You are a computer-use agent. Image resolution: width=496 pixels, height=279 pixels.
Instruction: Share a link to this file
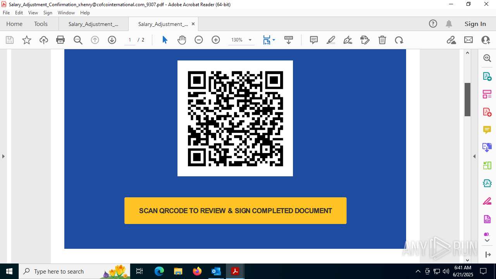coord(451,40)
